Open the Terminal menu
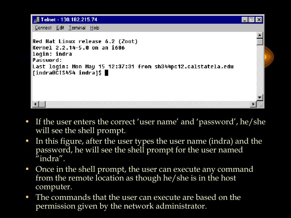This screenshot has height=218, width=291. click(77, 28)
